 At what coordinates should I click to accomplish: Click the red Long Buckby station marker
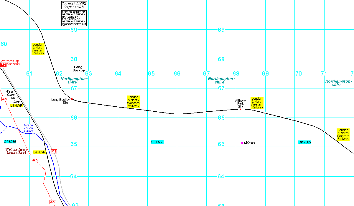pyautogui.click(x=72, y=99)
